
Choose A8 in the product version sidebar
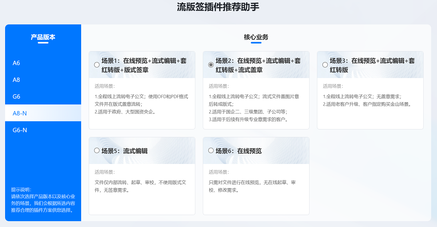pos(17,80)
